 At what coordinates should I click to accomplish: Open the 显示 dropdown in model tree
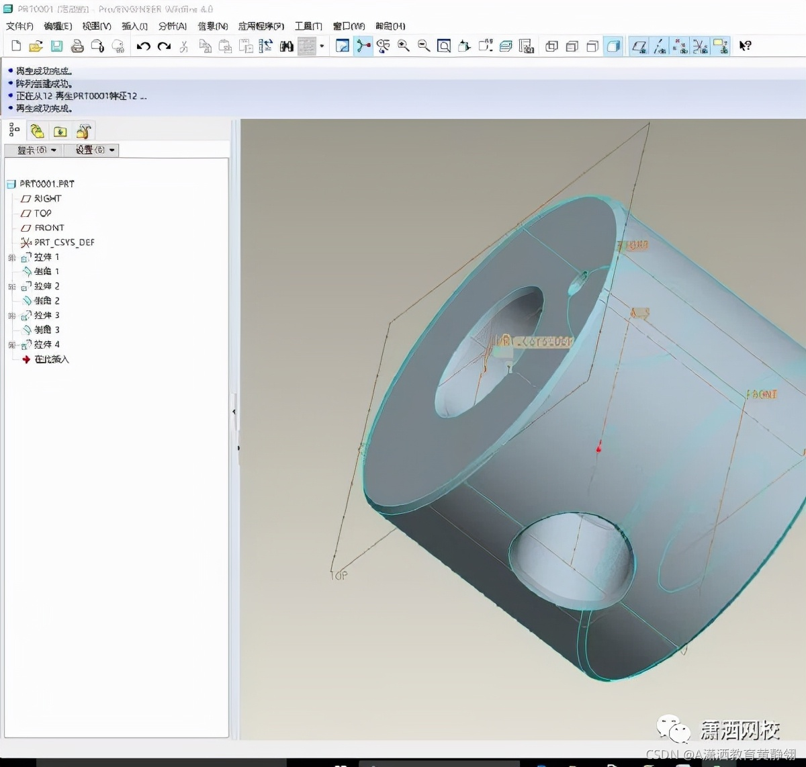pos(34,150)
